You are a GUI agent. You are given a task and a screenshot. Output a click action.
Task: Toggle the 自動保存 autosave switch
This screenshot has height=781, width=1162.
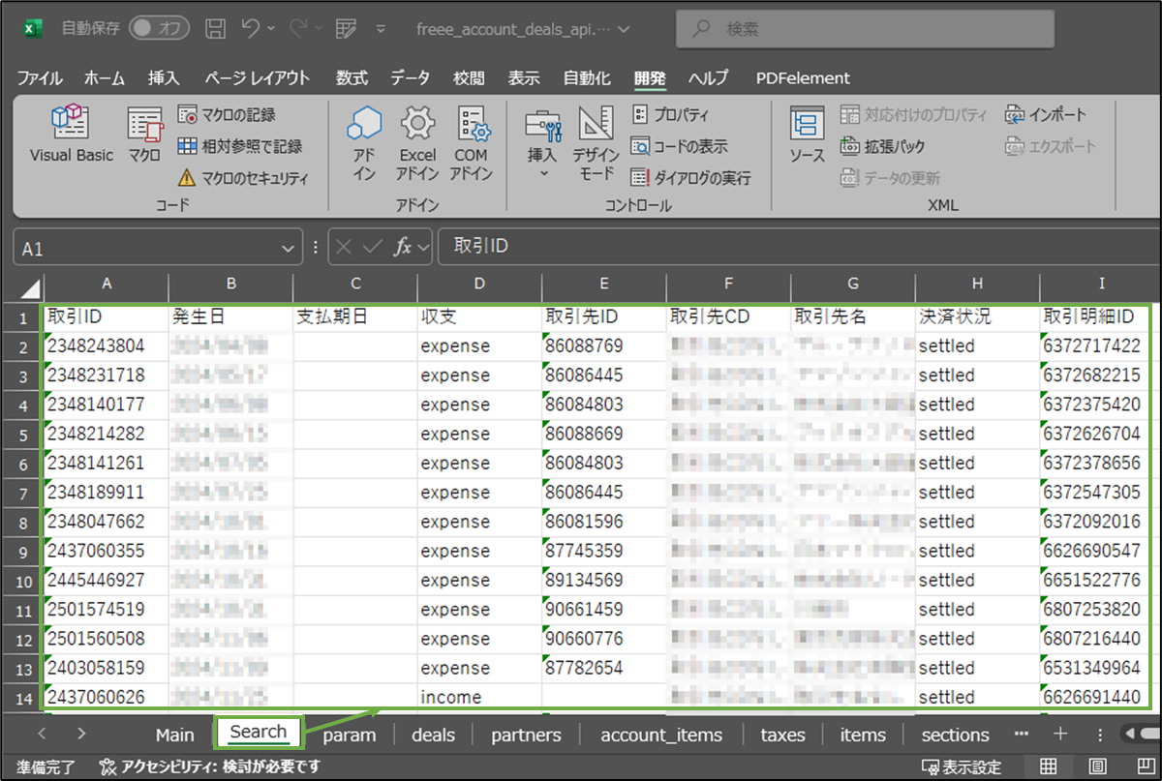tap(159, 28)
